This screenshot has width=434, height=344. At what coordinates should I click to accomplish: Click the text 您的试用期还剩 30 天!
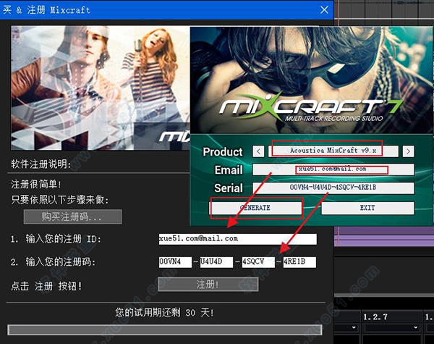(x=164, y=313)
